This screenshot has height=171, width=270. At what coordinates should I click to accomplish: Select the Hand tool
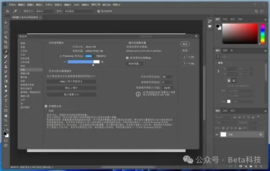point(5,115)
